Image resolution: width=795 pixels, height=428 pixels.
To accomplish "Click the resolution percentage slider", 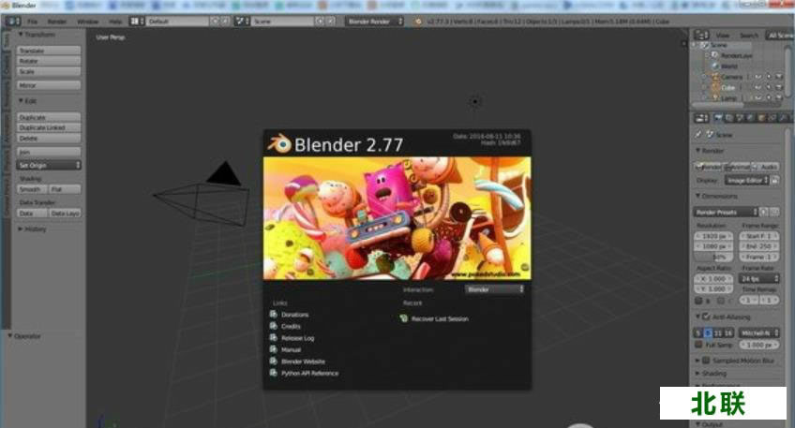I will [x=713, y=257].
